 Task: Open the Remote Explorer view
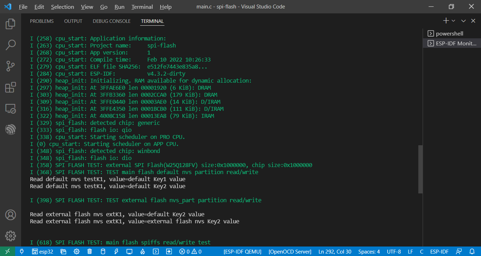point(11,108)
